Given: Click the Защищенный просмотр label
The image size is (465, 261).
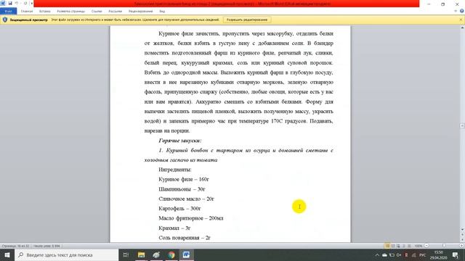Looking at the screenshot, I should coord(29,20).
